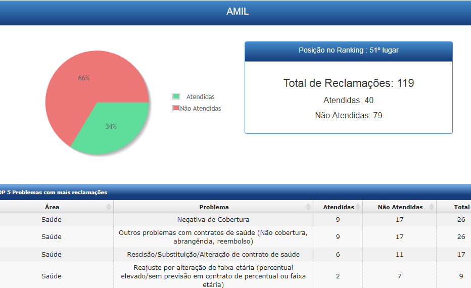The image size is (471, 288).
Task: Click the AMIL title bar
Action: tap(237, 12)
